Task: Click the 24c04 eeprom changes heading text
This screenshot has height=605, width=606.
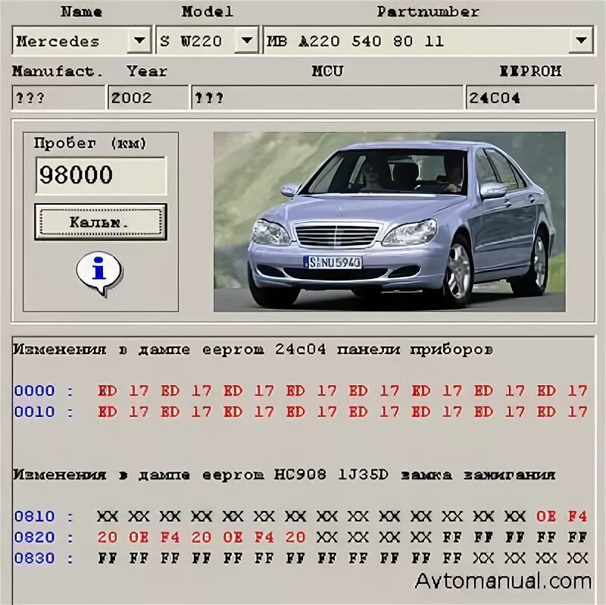Action: tap(253, 350)
